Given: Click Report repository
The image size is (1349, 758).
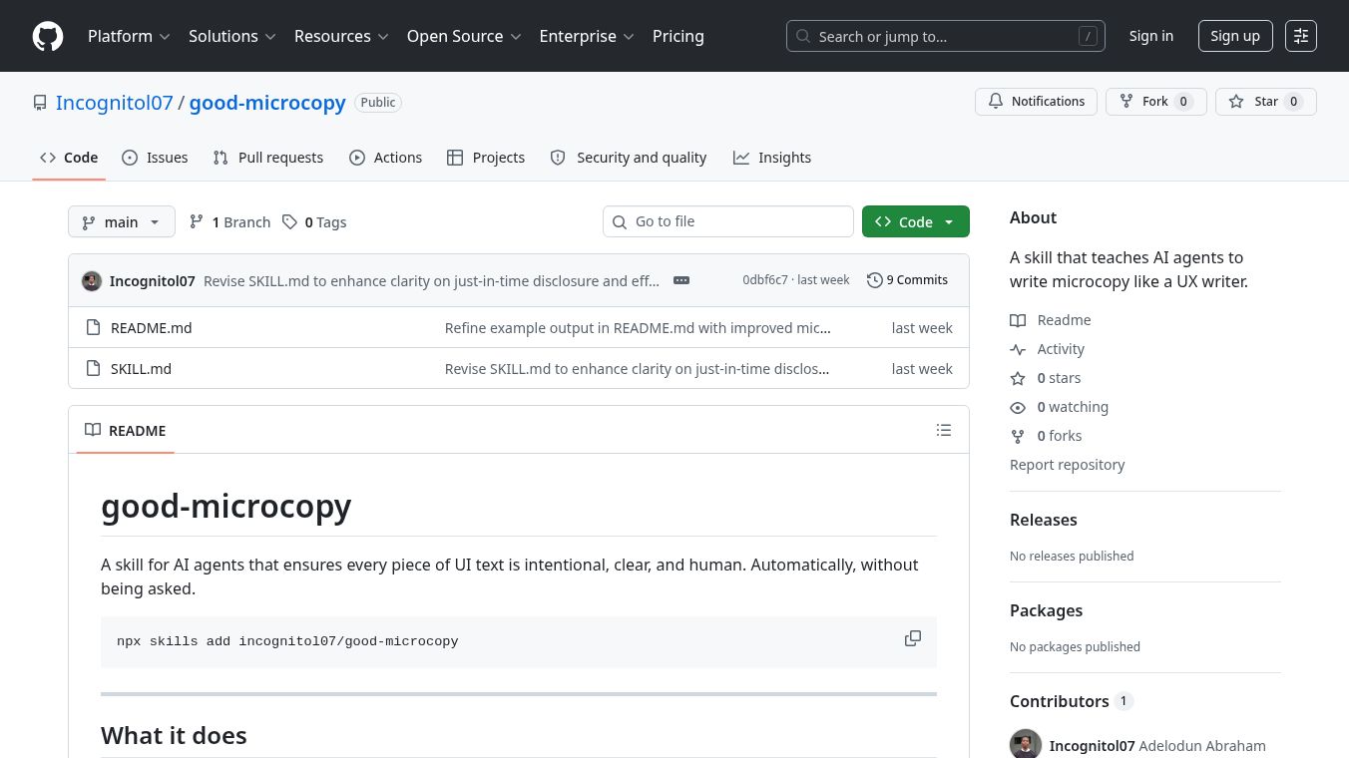Looking at the screenshot, I should point(1067,465).
